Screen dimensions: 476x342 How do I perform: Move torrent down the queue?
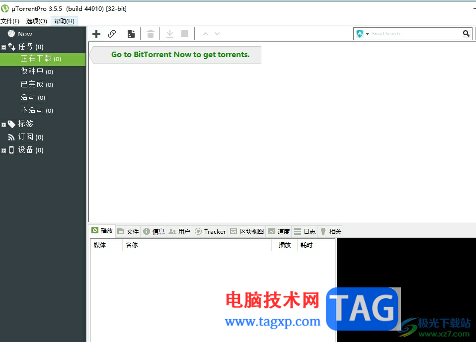217,34
